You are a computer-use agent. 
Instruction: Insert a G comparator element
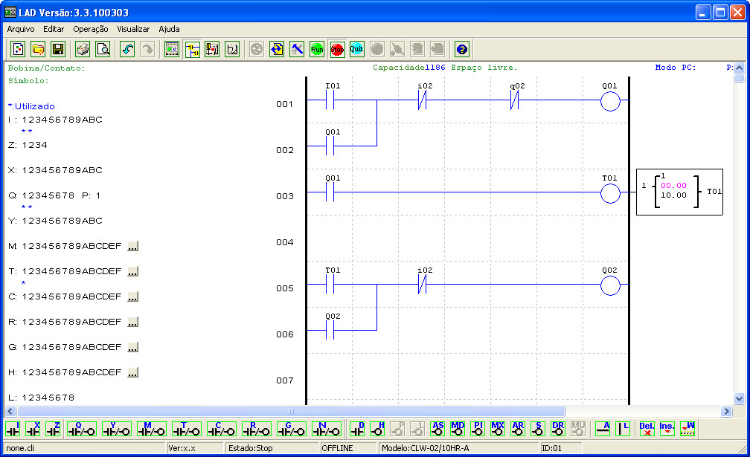tap(292, 429)
